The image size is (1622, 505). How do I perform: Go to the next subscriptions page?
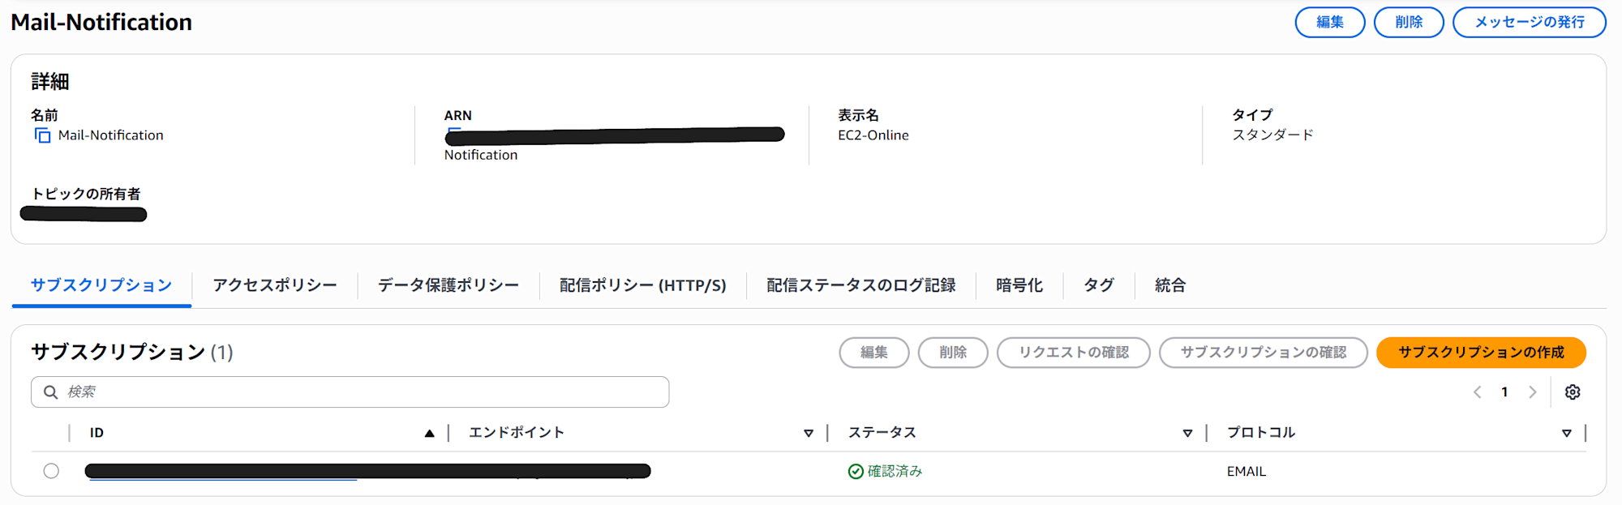tap(1532, 392)
